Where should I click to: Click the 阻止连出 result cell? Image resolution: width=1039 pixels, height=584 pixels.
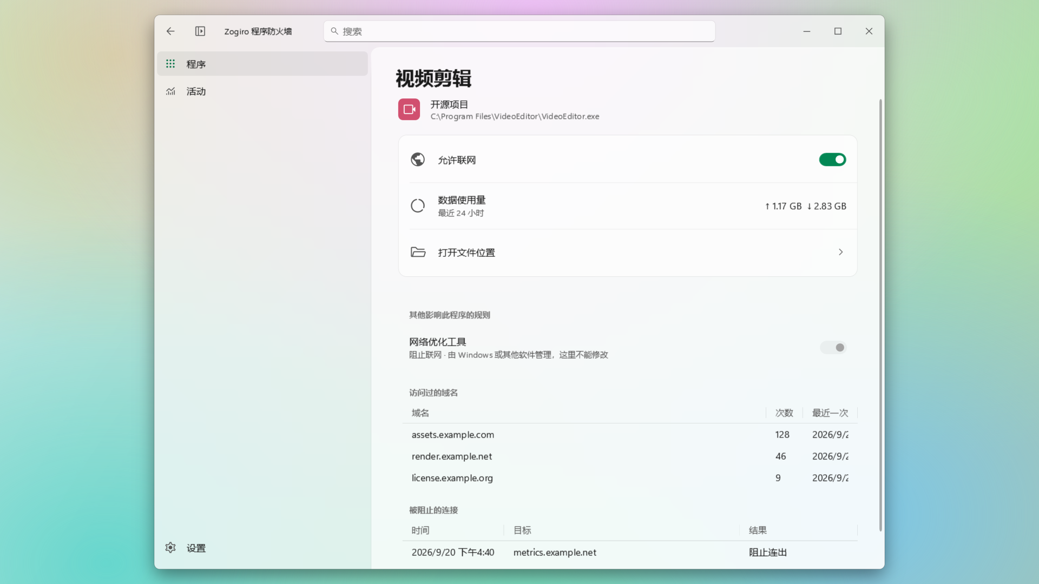(768, 553)
